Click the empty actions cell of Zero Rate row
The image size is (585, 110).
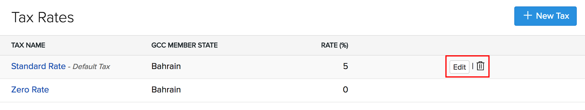click(467, 90)
